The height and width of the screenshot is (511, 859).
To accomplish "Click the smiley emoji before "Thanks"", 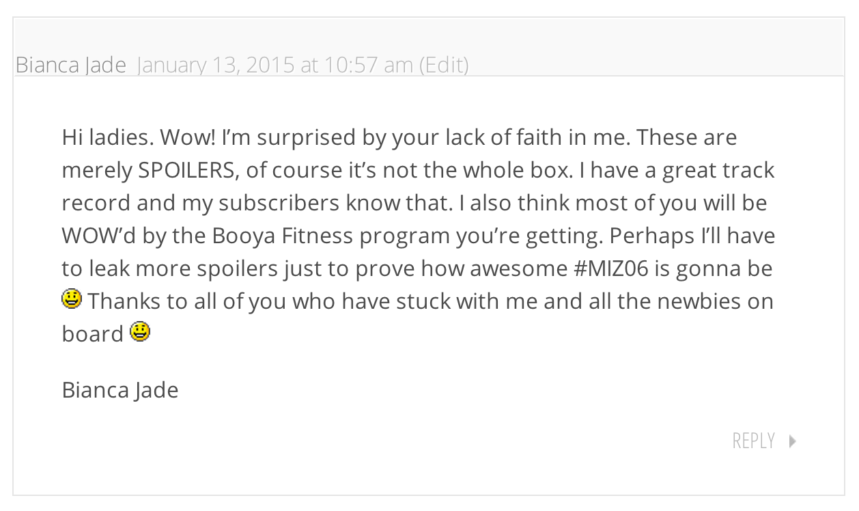I will click(71, 299).
